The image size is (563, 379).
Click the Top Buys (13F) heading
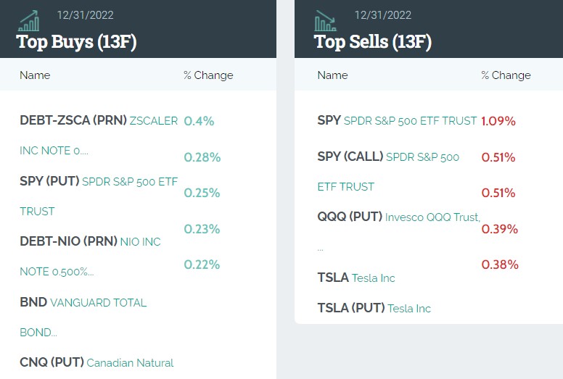76,41
